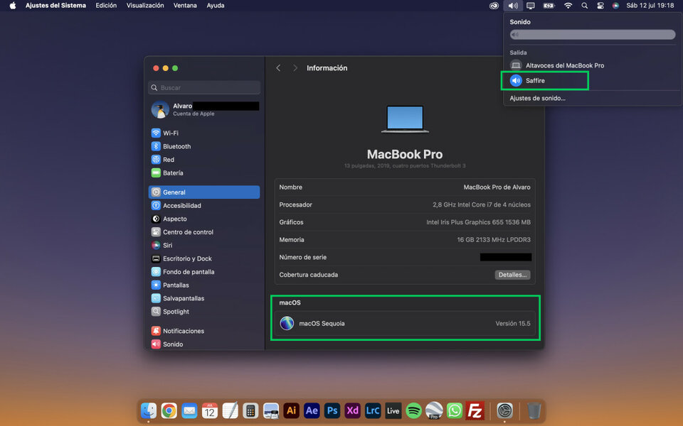
Task: Select Bluetooth in the settings sidebar
Action: click(x=176, y=146)
